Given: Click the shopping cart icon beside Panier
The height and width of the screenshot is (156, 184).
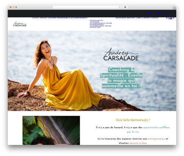Looking at the screenshot, I should [148, 13].
